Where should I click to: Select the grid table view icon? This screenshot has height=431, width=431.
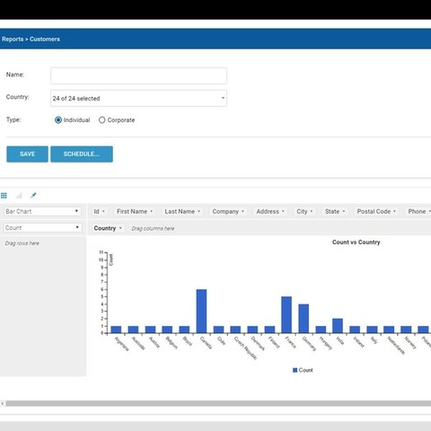click(4, 196)
